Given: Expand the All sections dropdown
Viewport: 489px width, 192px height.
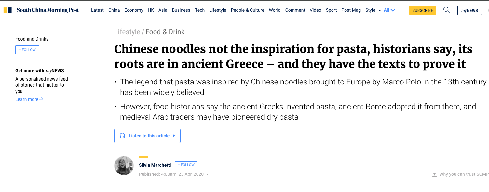Looking at the screenshot, I should click(x=389, y=10).
